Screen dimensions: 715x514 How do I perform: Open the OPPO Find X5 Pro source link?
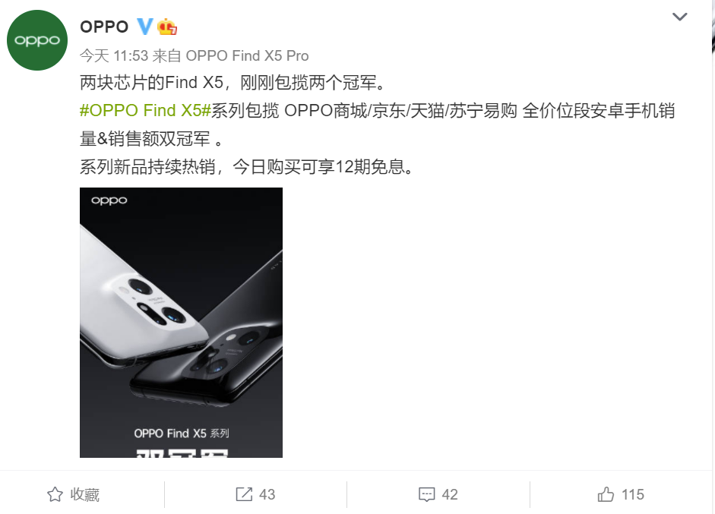click(247, 55)
